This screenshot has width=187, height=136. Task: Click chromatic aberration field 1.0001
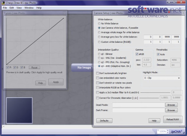tap(165, 98)
